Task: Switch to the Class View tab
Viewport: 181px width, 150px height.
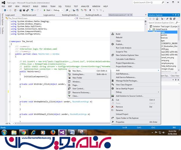Action: (x=175, y=76)
